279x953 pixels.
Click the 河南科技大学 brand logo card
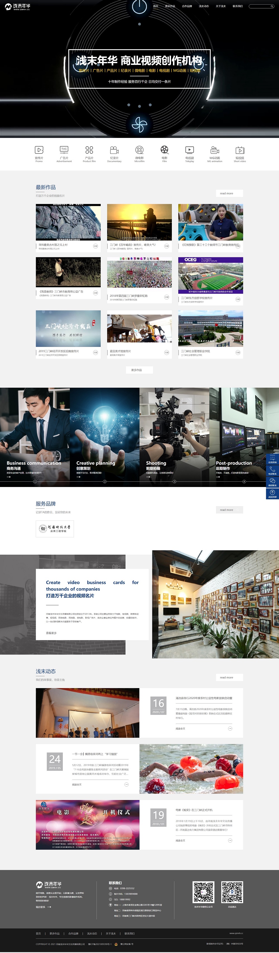tap(55, 529)
